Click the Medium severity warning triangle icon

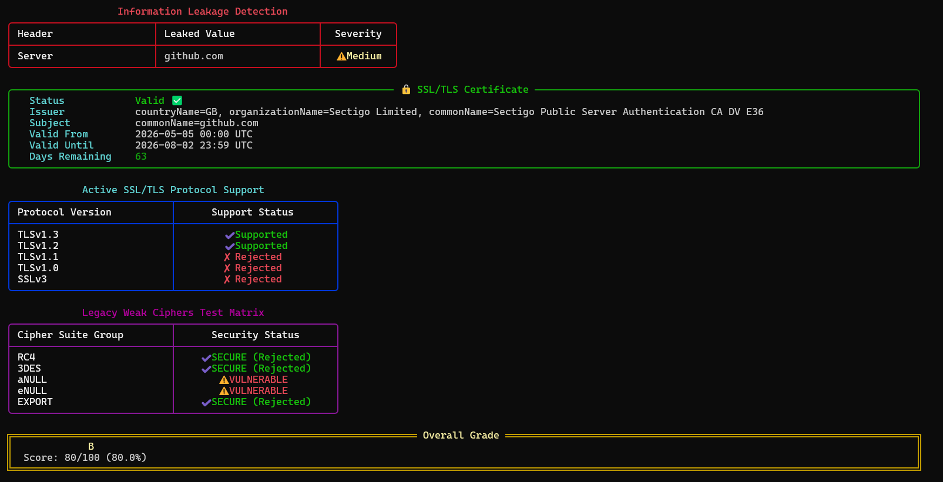click(341, 56)
